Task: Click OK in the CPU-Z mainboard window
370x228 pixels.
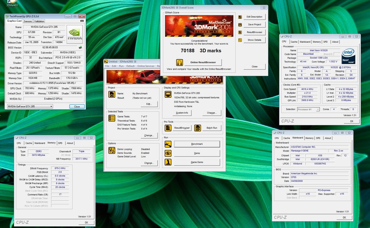Action: pyautogui.click(x=344, y=217)
